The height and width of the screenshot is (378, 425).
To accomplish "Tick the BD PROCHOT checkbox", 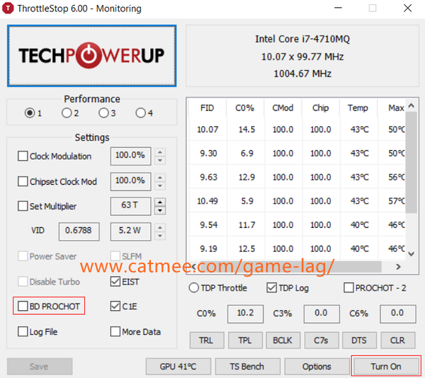I will [x=23, y=306].
